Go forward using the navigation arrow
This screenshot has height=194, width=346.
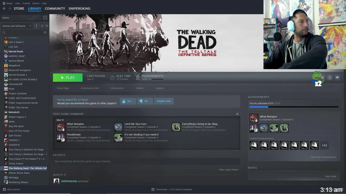tap(10, 9)
